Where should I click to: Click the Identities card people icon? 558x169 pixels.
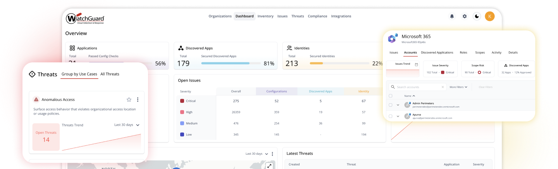(289, 48)
